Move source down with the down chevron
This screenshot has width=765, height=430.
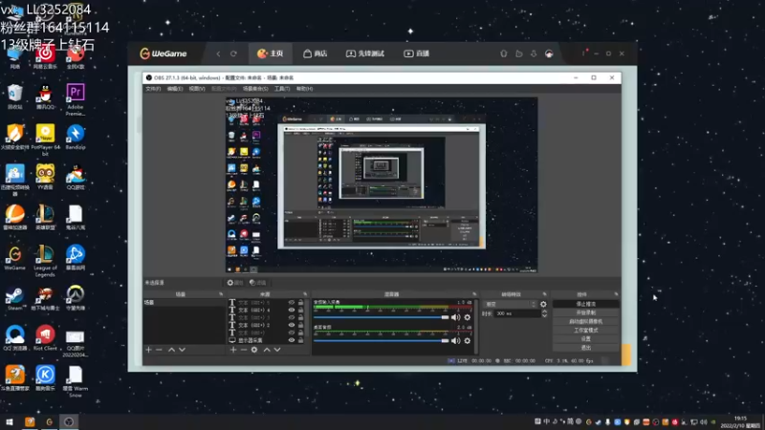pyautogui.click(x=277, y=350)
